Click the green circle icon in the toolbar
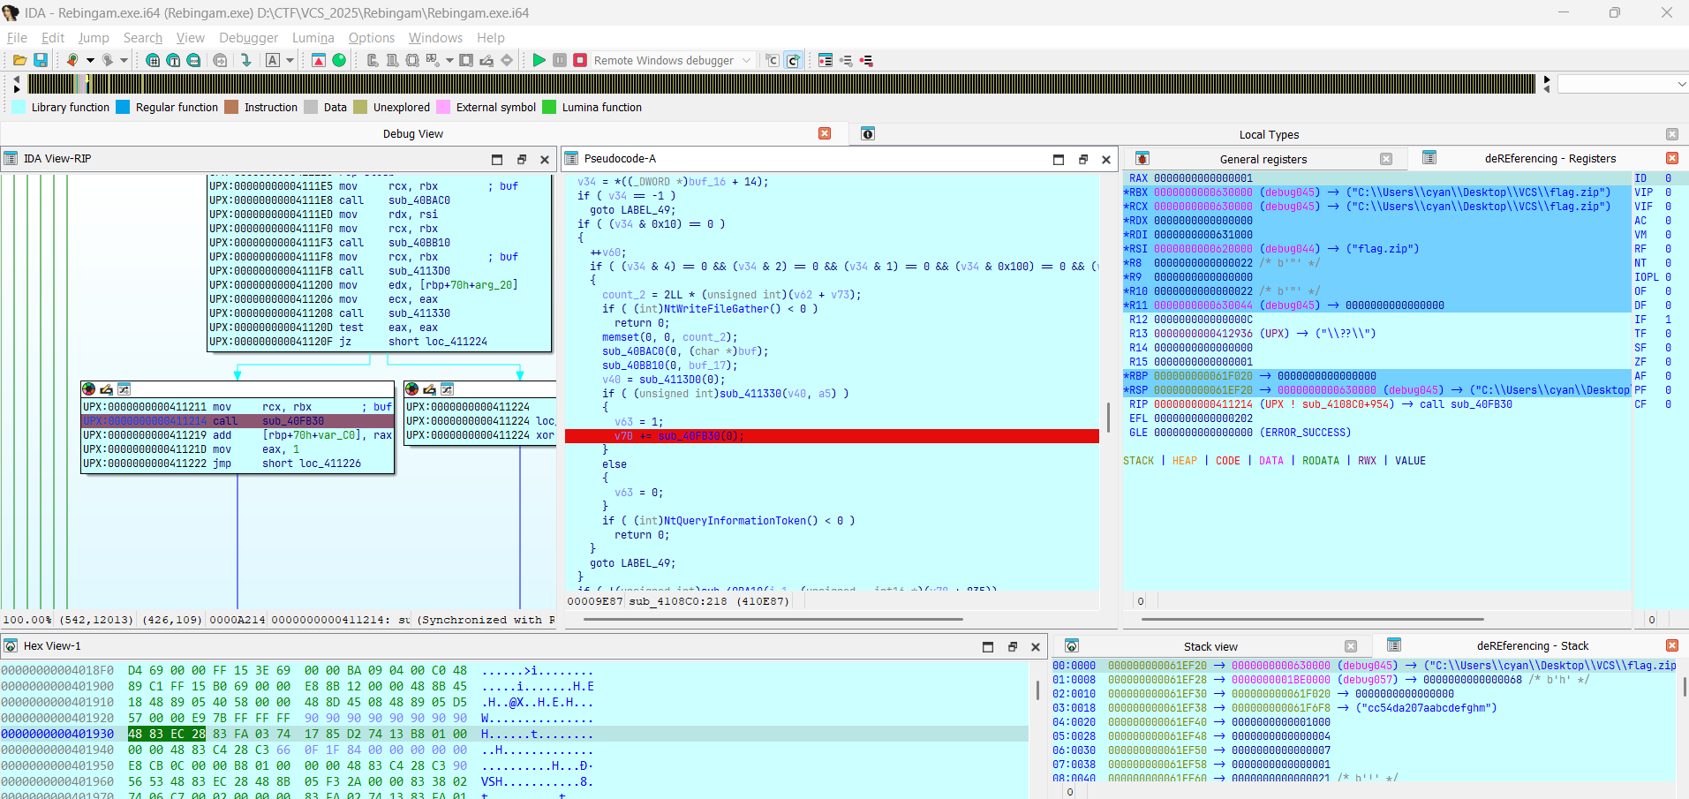The height and width of the screenshot is (799, 1689). [x=339, y=60]
